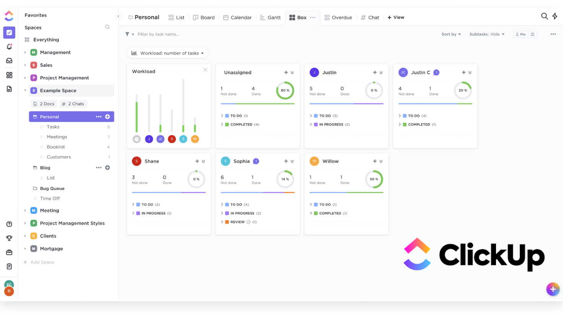This screenshot has width=563, height=318.
Task: Switch to the Board view tab
Action: pyautogui.click(x=204, y=18)
